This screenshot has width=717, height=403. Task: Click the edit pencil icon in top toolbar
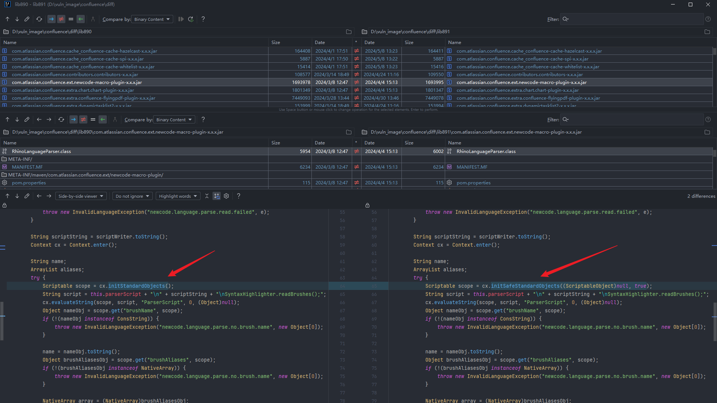tap(27, 19)
